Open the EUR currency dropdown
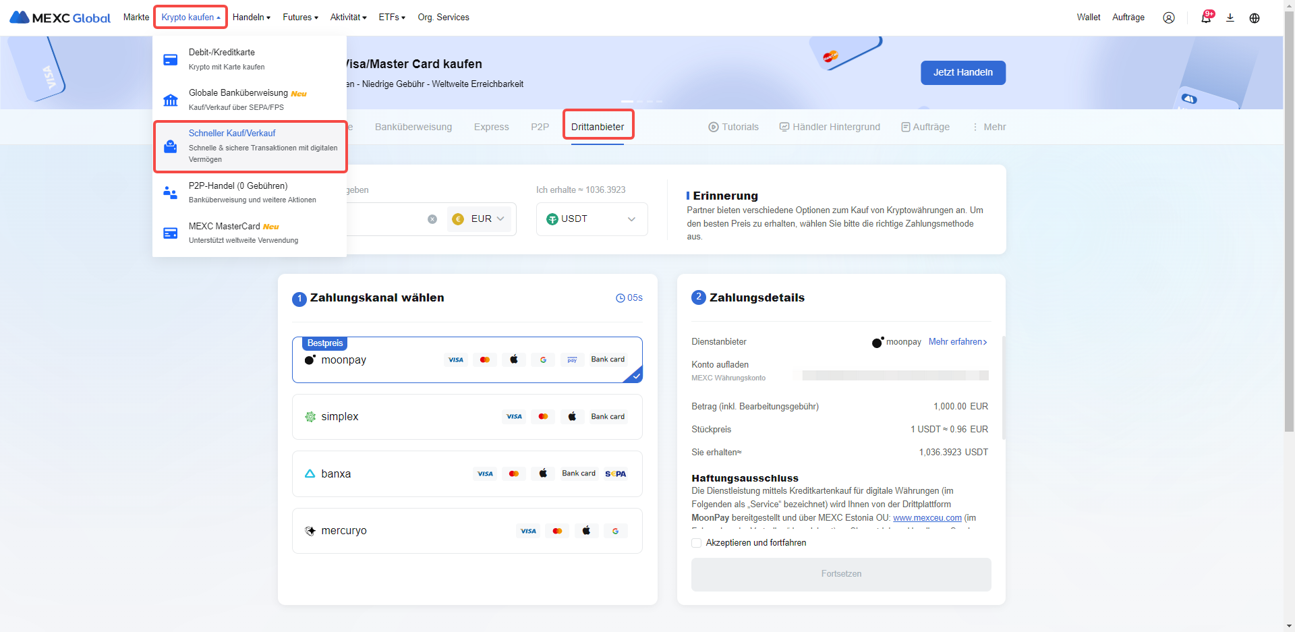1295x632 pixels. (479, 219)
